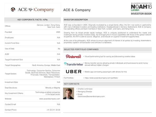Click the Managing Director job title

[85, 92]
